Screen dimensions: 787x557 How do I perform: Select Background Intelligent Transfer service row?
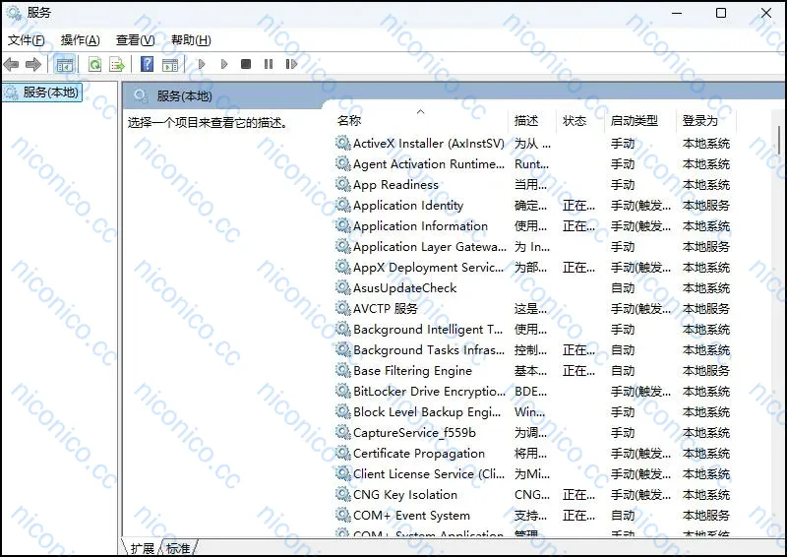pos(533,329)
